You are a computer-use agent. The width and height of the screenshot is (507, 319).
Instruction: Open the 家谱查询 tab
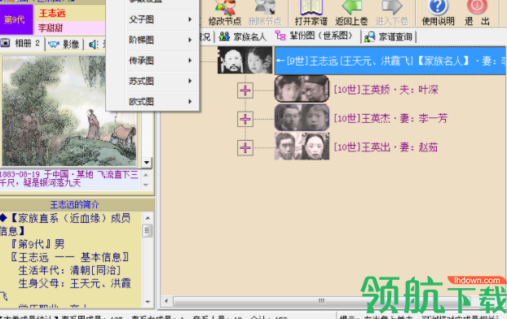(x=388, y=37)
